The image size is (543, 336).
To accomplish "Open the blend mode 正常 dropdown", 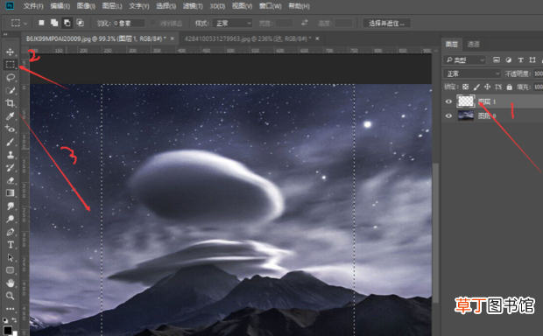I will 472,73.
